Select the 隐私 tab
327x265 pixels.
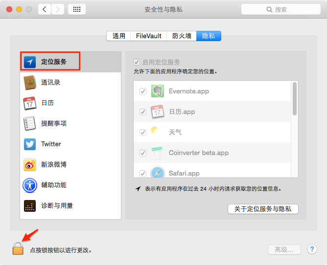[209, 36]
